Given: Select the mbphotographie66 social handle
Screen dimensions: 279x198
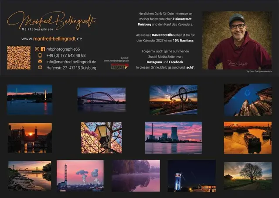Looking at the screenshot, I should [63, 49].
